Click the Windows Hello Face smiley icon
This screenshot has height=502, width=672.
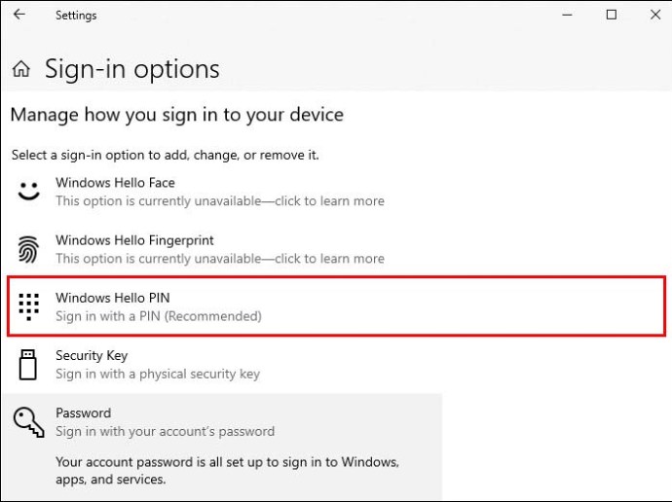28,192
